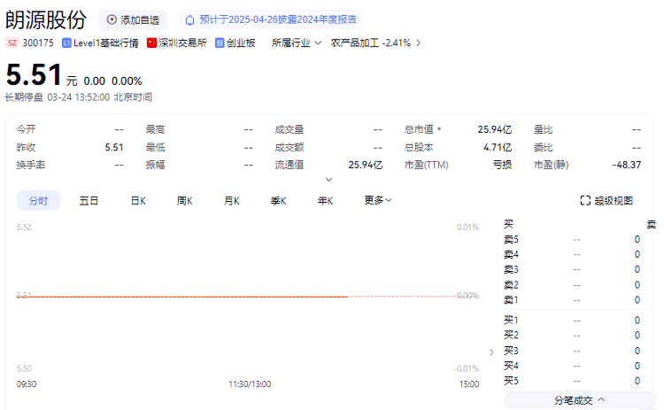Click the 成交额 label
This screenshot has width=664, height=410.
point(290,147)
